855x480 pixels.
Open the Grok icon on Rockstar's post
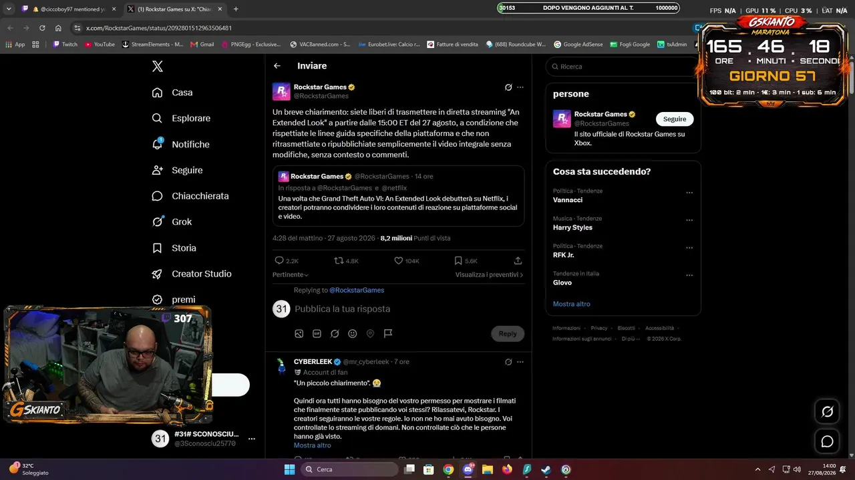pyautogui.click(x=508, y=87)
